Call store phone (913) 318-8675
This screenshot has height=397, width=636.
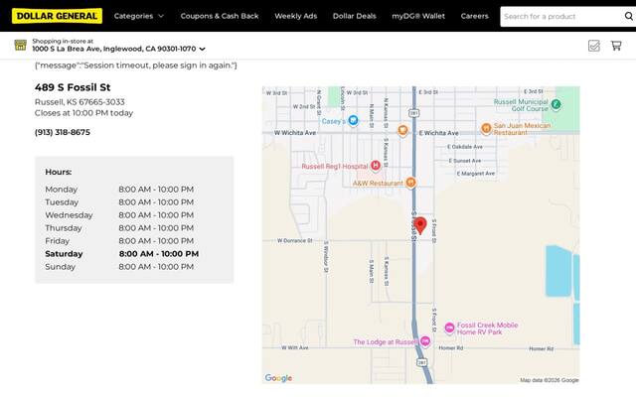pos(63,132)
